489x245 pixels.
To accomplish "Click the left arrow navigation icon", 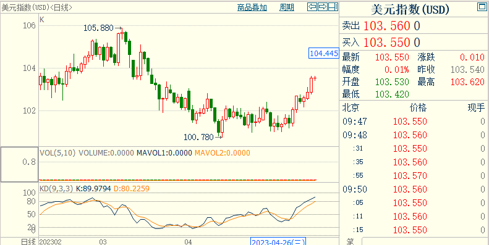I will click(x=312, y=7).
